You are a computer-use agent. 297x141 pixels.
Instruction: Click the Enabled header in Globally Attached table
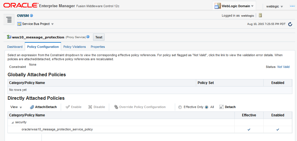pos(278,83)
